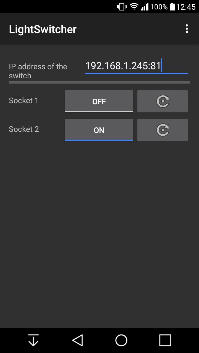The width and height of the screenshot is (199, 353).
Task: Click the Socket 2 refresh icon
Action: (163, 130)
